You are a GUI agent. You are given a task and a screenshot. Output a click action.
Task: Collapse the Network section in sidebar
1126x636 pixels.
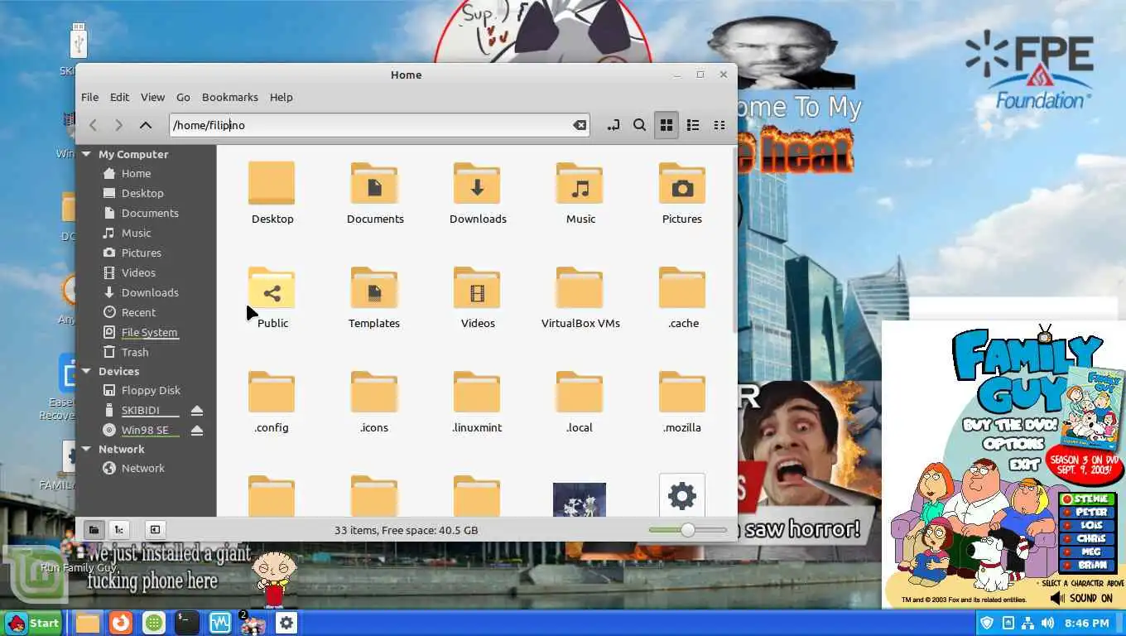click(87, 449)
